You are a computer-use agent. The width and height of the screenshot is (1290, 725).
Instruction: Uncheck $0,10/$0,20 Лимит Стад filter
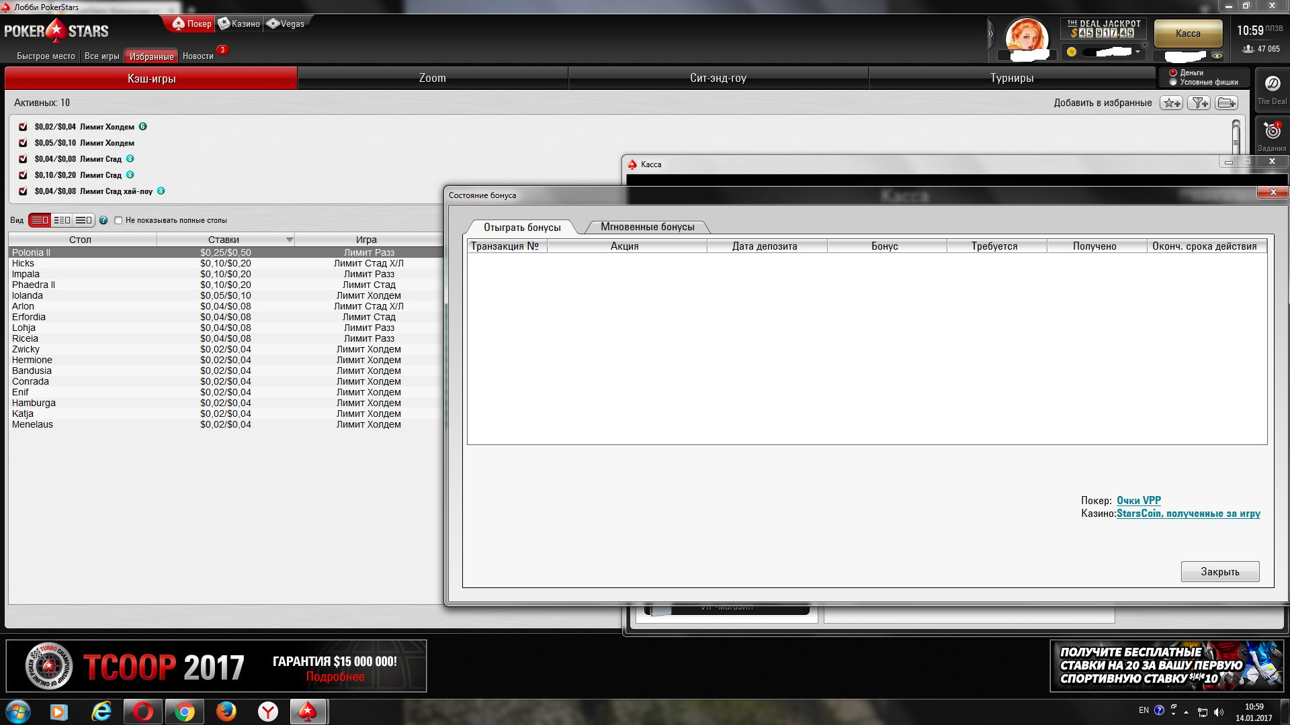23,175
